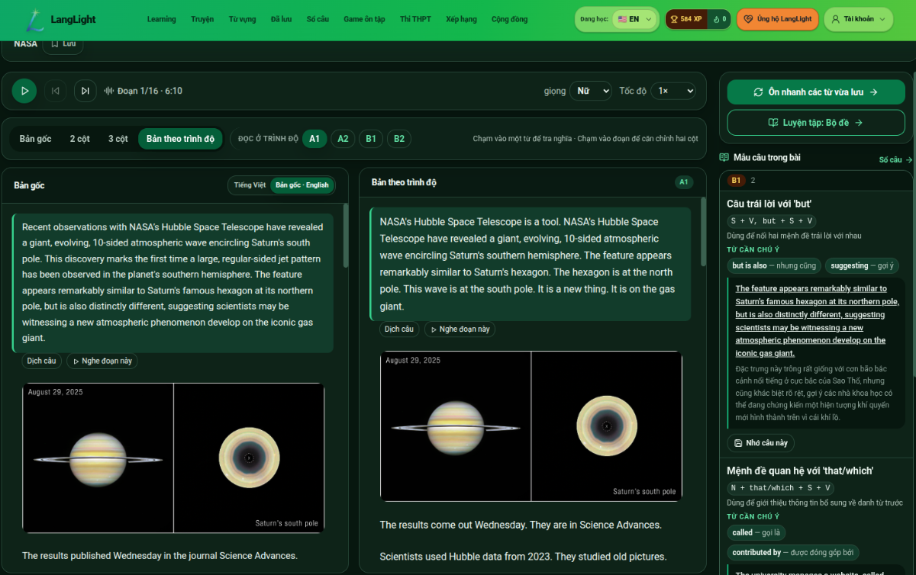Viewport: 916px width, 575px height.
Task: Go to Từ vựng page
Action: pyautogui.click(x=242, y=19)
